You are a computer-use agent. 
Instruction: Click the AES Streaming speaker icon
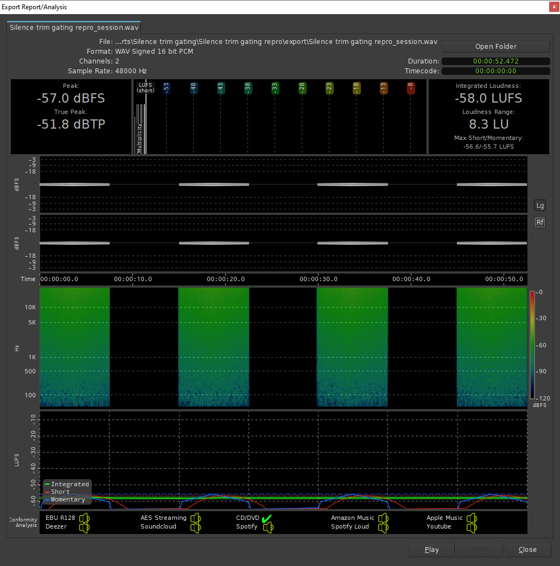[x=195, y=518]
